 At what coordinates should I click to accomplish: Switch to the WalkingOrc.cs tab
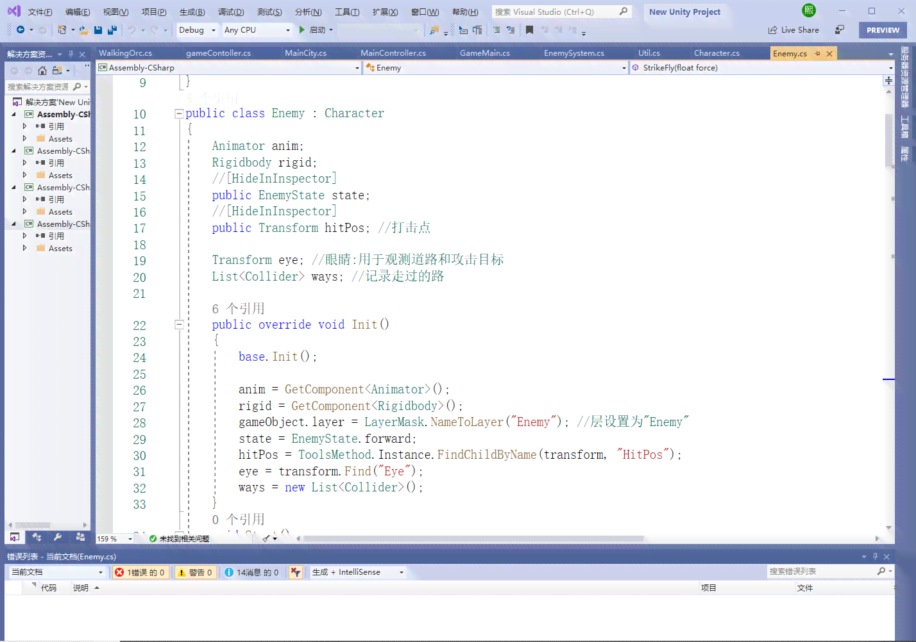point(126,53)
